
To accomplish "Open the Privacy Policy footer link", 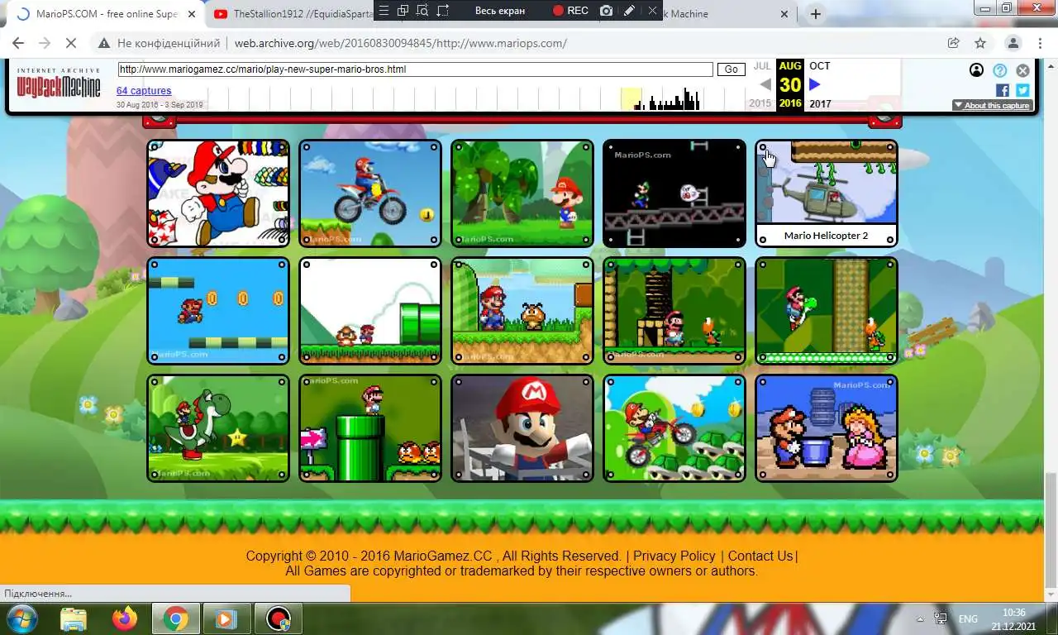I will (x=674, y=556).
